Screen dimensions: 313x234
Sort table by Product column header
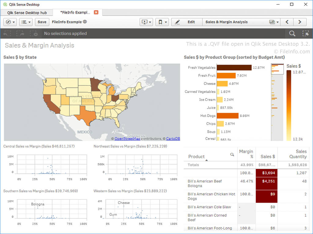click(x=197, y=157)
